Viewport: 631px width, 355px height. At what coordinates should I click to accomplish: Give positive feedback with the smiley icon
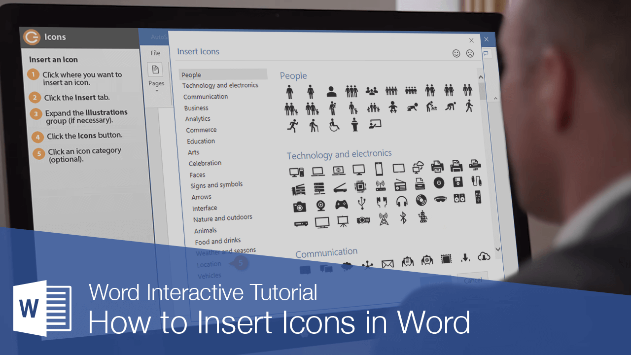pos(456,53)
